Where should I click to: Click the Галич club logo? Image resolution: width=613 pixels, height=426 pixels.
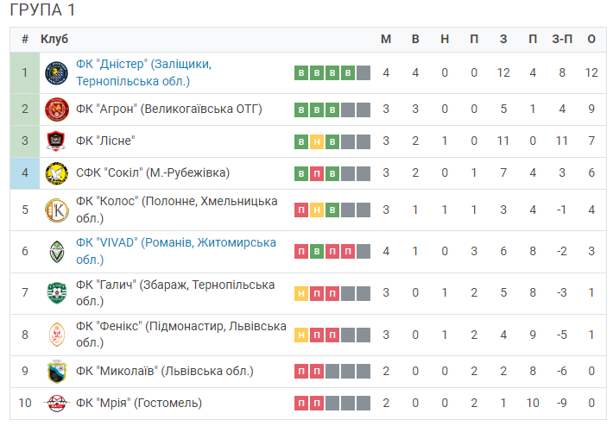(57, 293)
